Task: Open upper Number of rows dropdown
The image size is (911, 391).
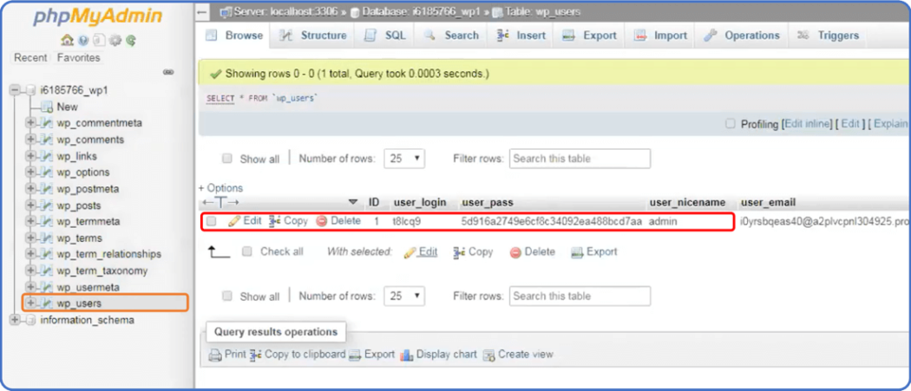Action: point(404,159)
